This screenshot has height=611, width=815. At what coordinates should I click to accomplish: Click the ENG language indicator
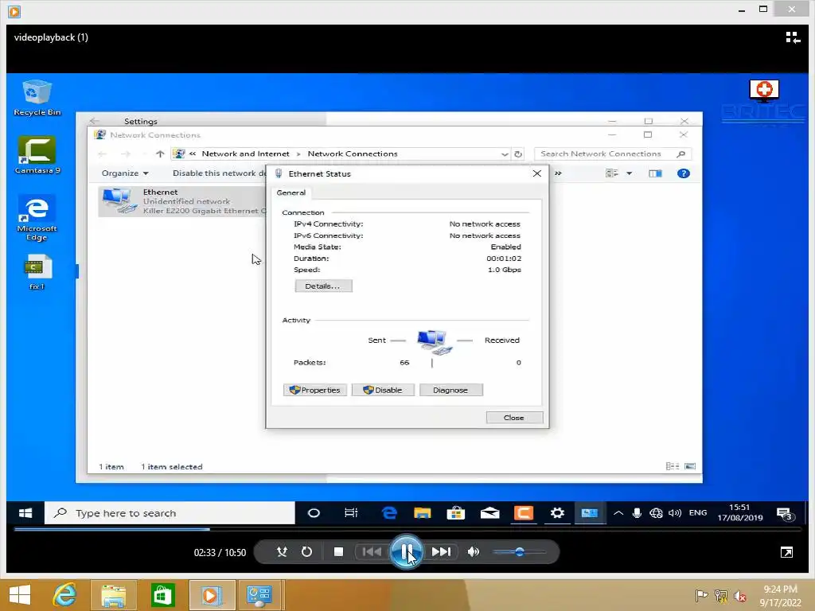(697, 513)
